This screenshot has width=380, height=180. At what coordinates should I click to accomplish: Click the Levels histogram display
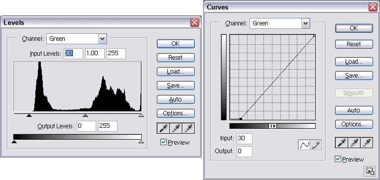click(78, 87)
